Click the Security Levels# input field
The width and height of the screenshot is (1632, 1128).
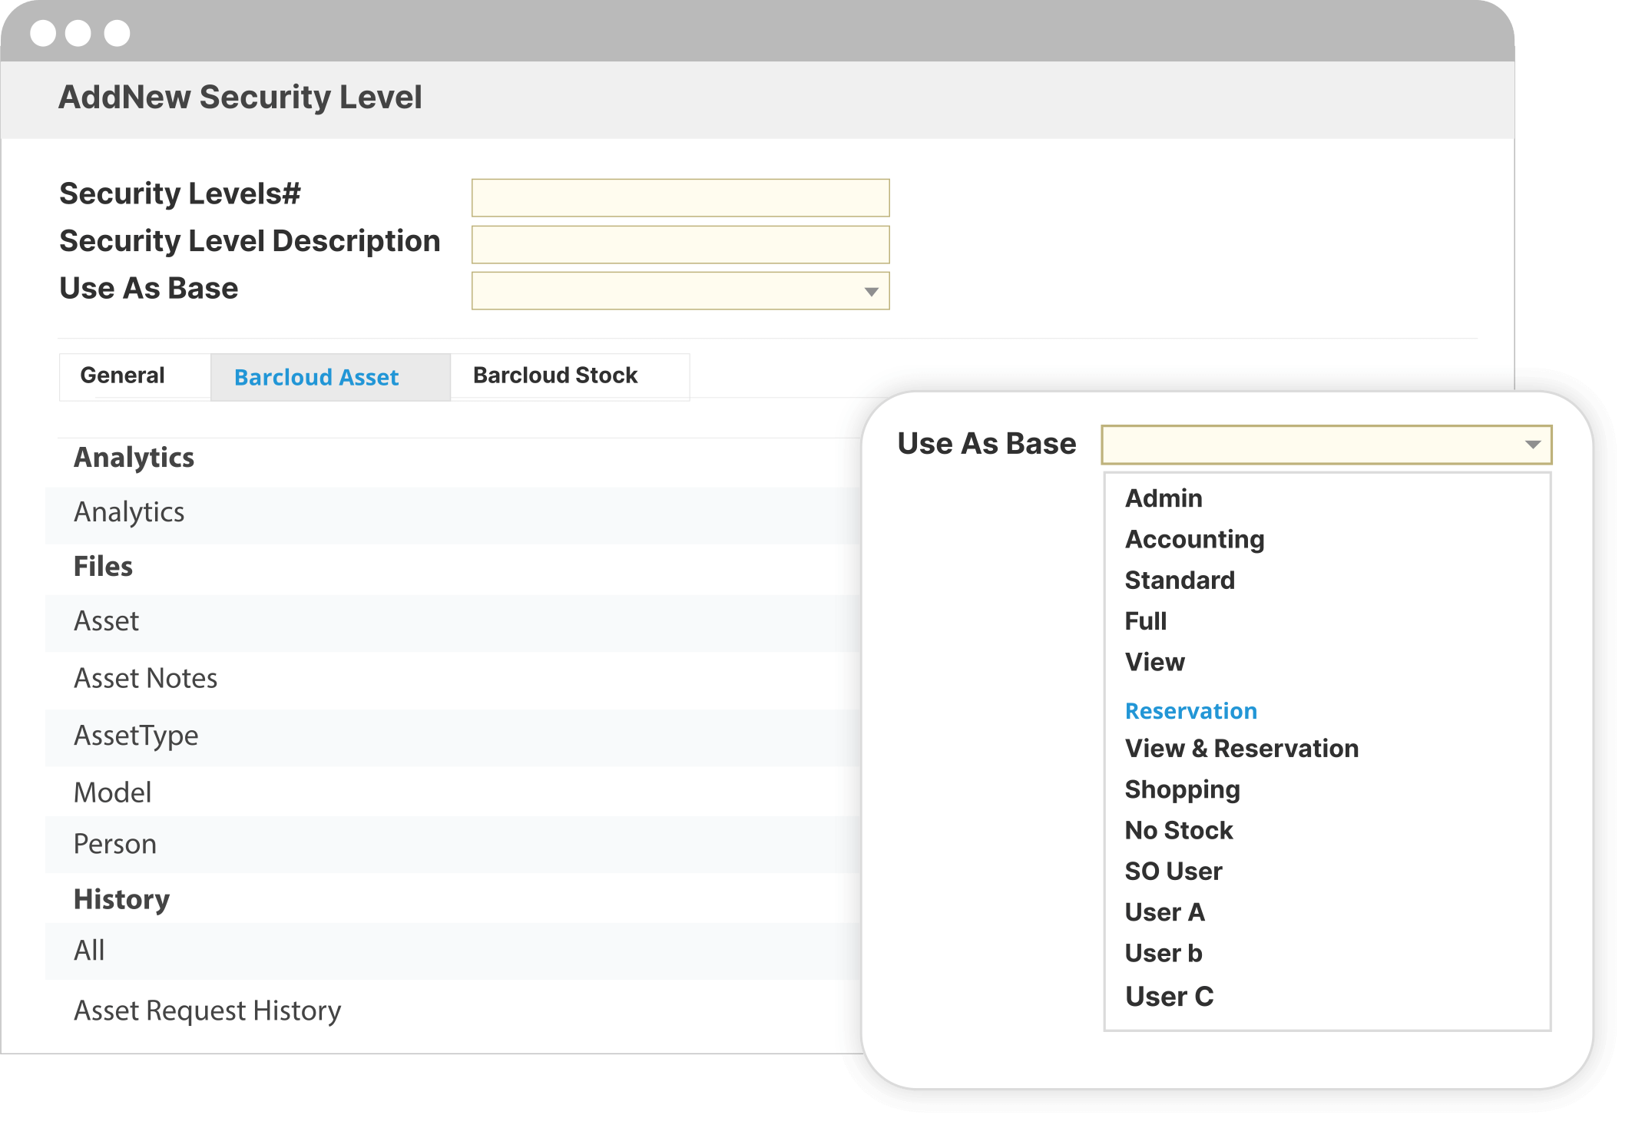[680, 197]
